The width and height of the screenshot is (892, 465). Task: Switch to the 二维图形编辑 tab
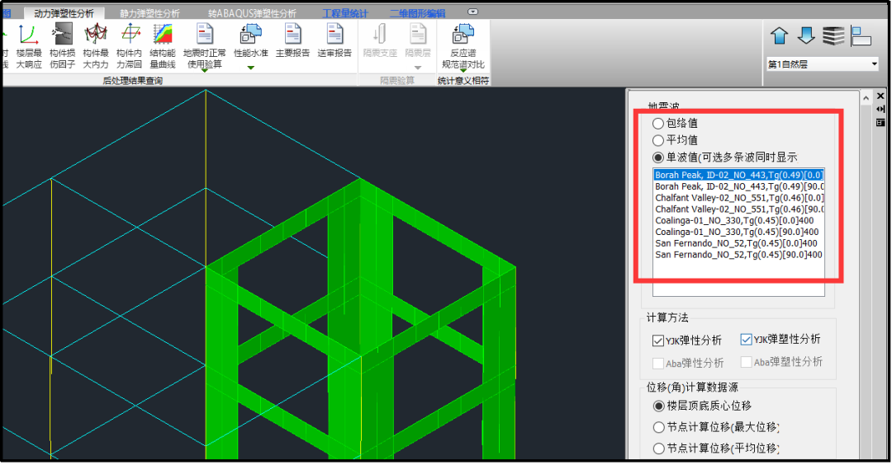(418, 13)
